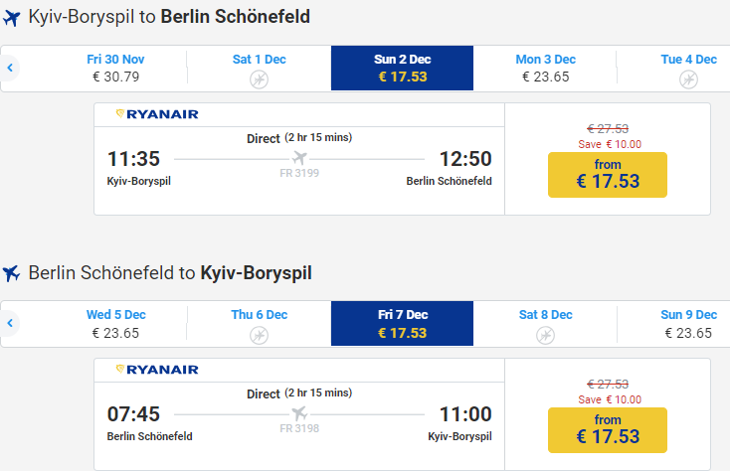Click the no-flight icon under Sat 8 Dec
Viewport: 730px width, 471px height.
[545, 334]
